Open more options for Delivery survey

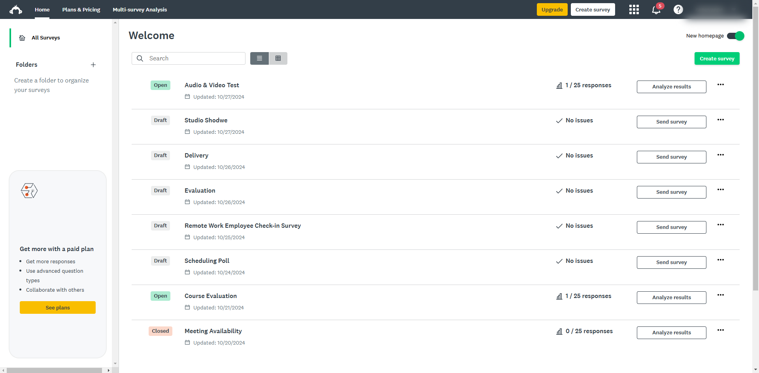721,155
